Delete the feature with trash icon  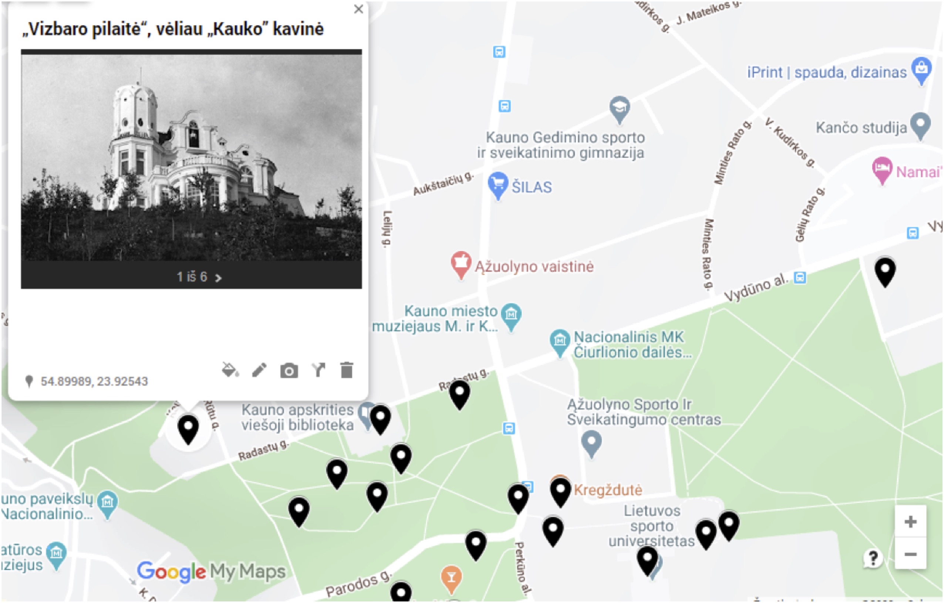(x=347, y=370)
